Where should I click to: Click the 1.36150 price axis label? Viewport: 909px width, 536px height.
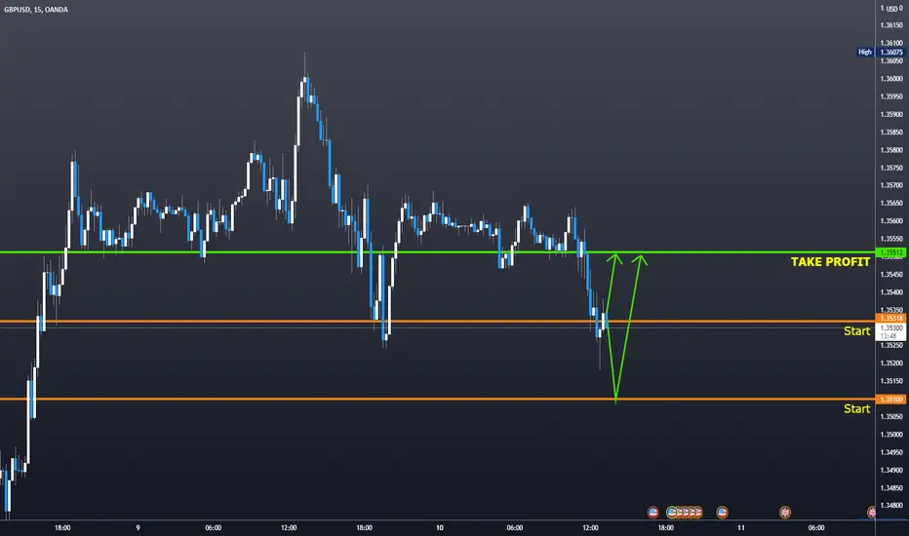[891, 25]
